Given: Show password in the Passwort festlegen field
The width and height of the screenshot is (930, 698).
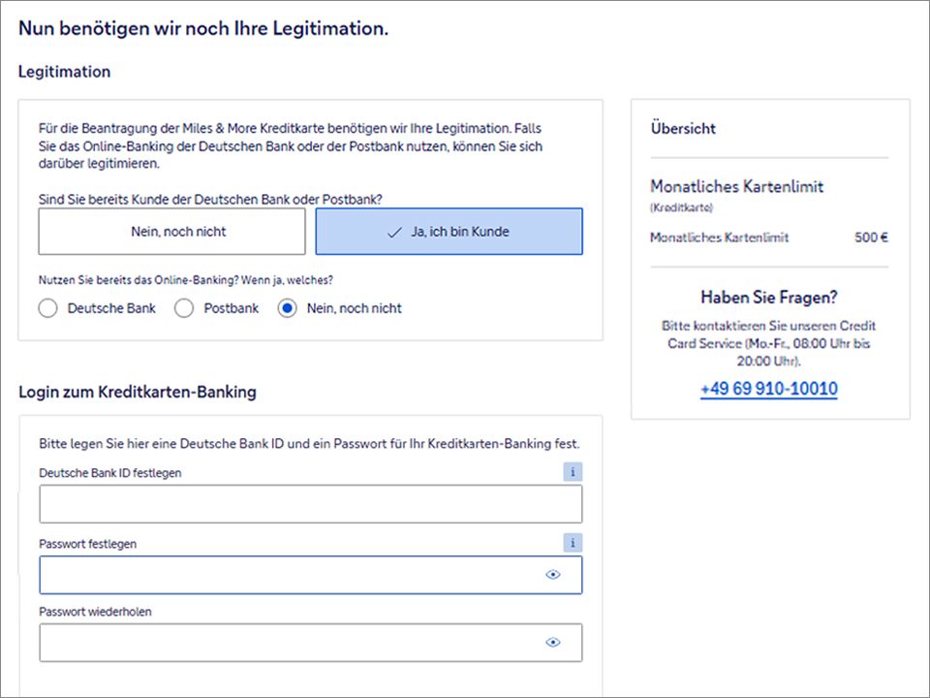Looking at the screenshot, I should [x=553, y=575].
